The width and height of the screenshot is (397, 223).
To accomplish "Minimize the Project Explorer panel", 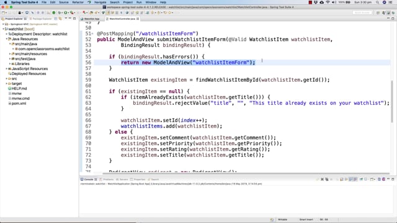I will pyautogui.click(x=70, y=19).
